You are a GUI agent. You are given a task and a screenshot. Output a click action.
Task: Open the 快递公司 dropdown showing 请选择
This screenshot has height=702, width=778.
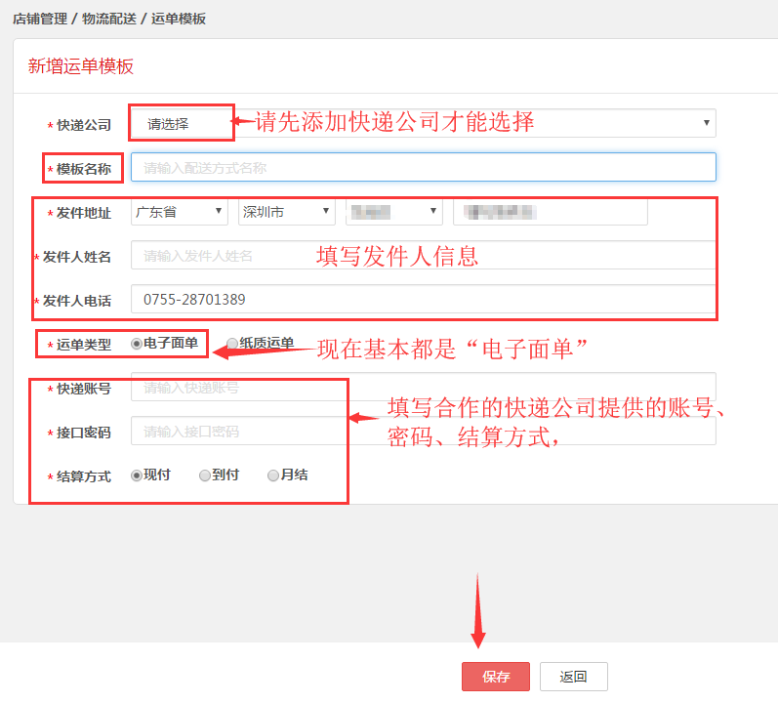422,123
